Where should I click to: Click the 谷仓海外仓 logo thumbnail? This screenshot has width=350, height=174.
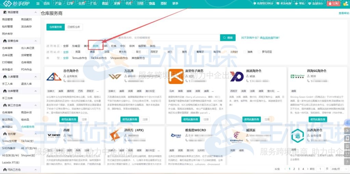click(54, 77)
